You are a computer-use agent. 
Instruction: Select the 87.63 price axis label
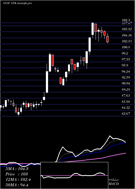pos(126,96)
